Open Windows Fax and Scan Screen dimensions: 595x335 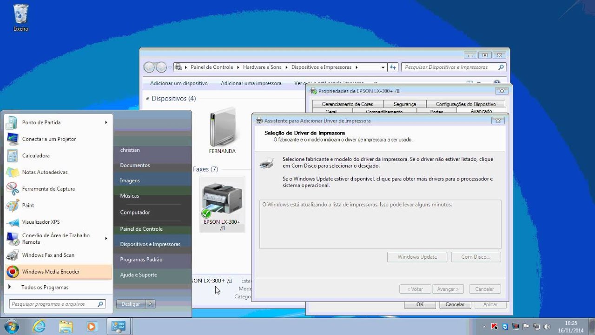[x=58, y=255]
